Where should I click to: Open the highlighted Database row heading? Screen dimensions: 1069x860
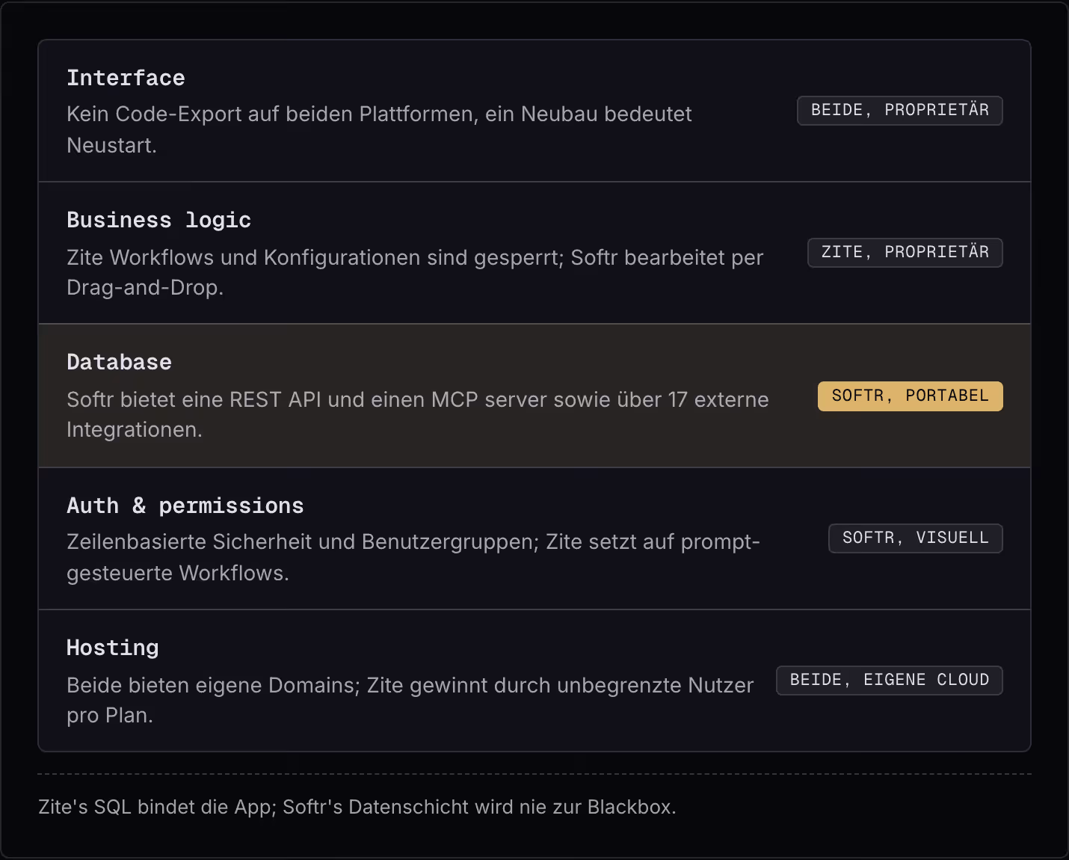(119, 362)
